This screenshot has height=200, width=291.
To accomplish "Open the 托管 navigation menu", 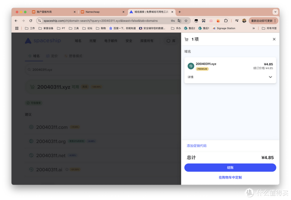I will (93, 40).
